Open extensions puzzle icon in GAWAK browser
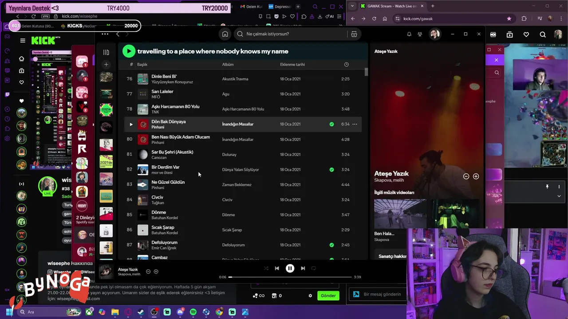 [524, 19]
